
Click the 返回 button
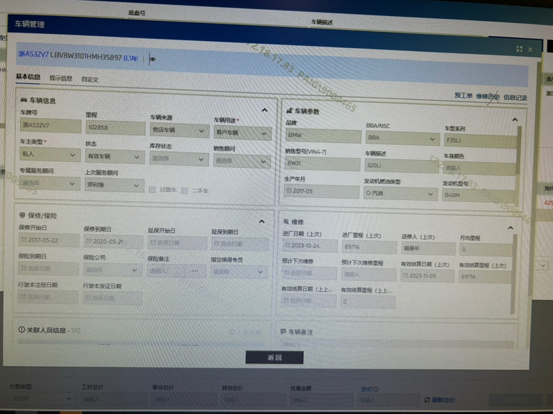click(x=274, y=357)
